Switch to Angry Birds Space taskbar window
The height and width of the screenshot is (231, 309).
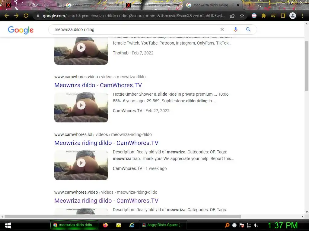pyautogui.click(x=163, y=225)
